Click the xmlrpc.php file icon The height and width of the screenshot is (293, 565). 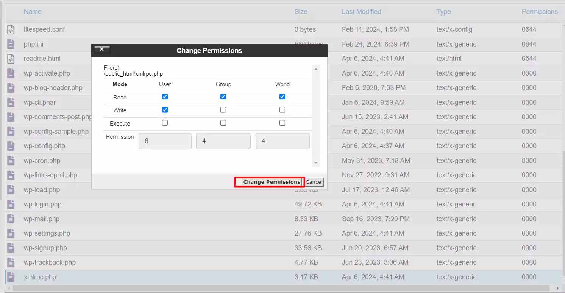click(x=11, y=277)
